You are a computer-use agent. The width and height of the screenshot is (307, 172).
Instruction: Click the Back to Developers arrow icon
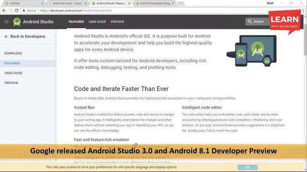(6, 36)
